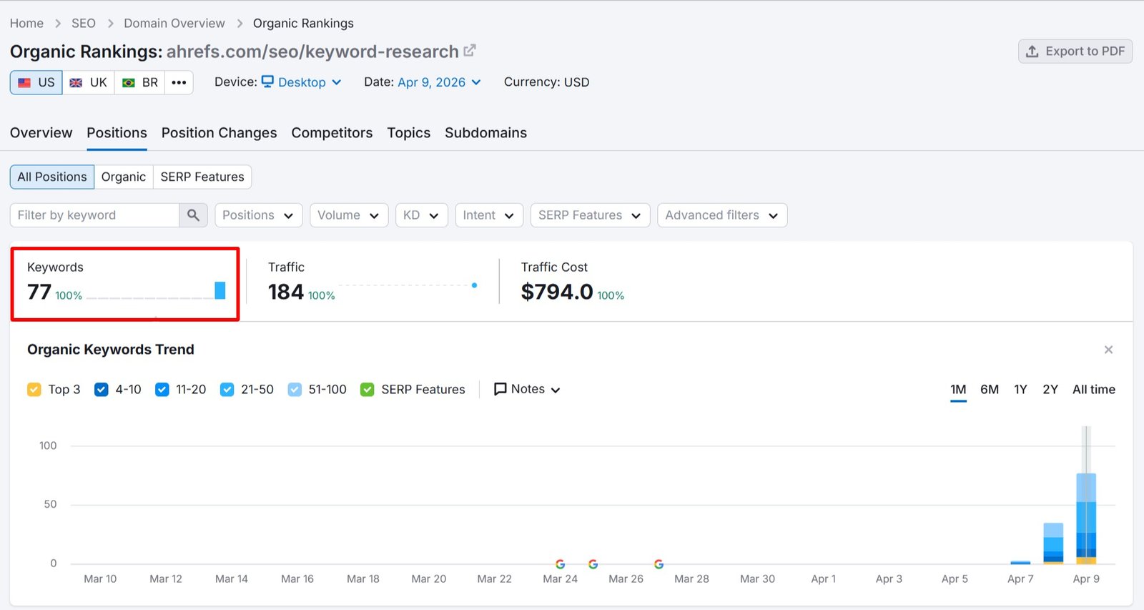Select the SERP Features view tab

202,177
